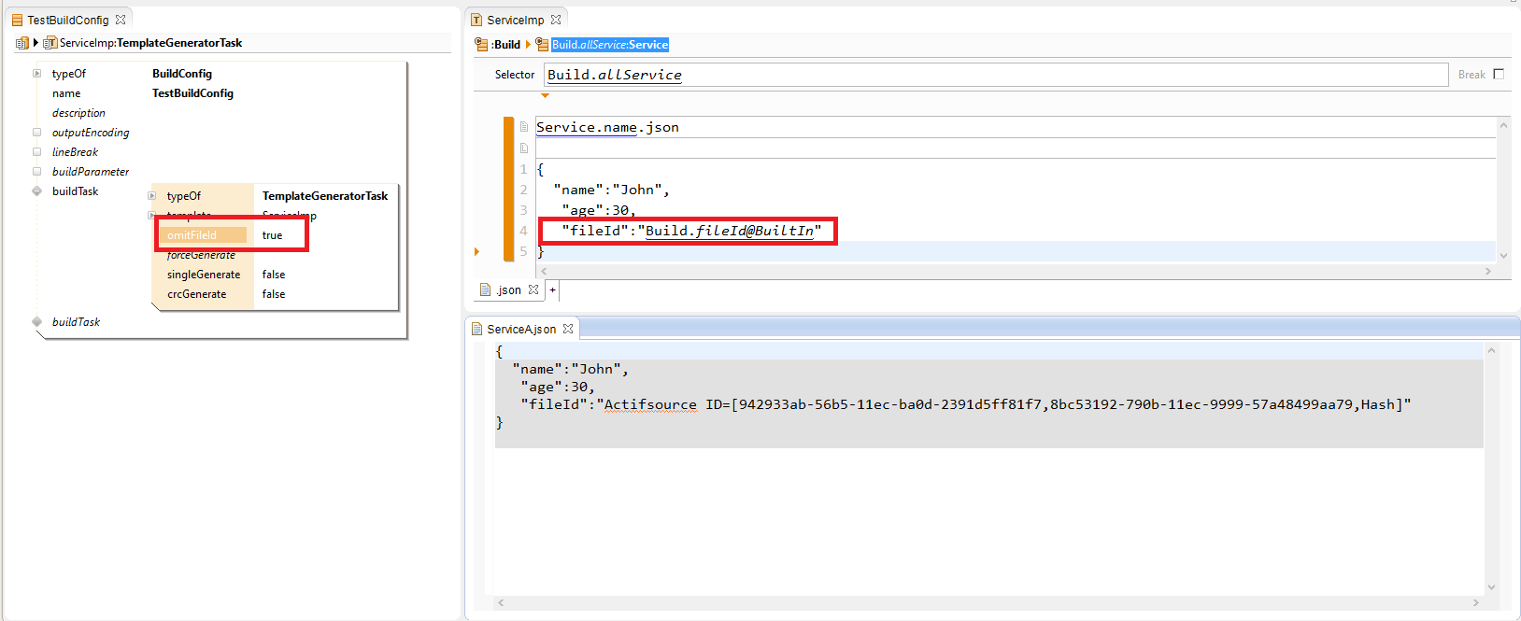
Task: Toggle the lineBreak checkbox marker
Action: pos(37,152)
